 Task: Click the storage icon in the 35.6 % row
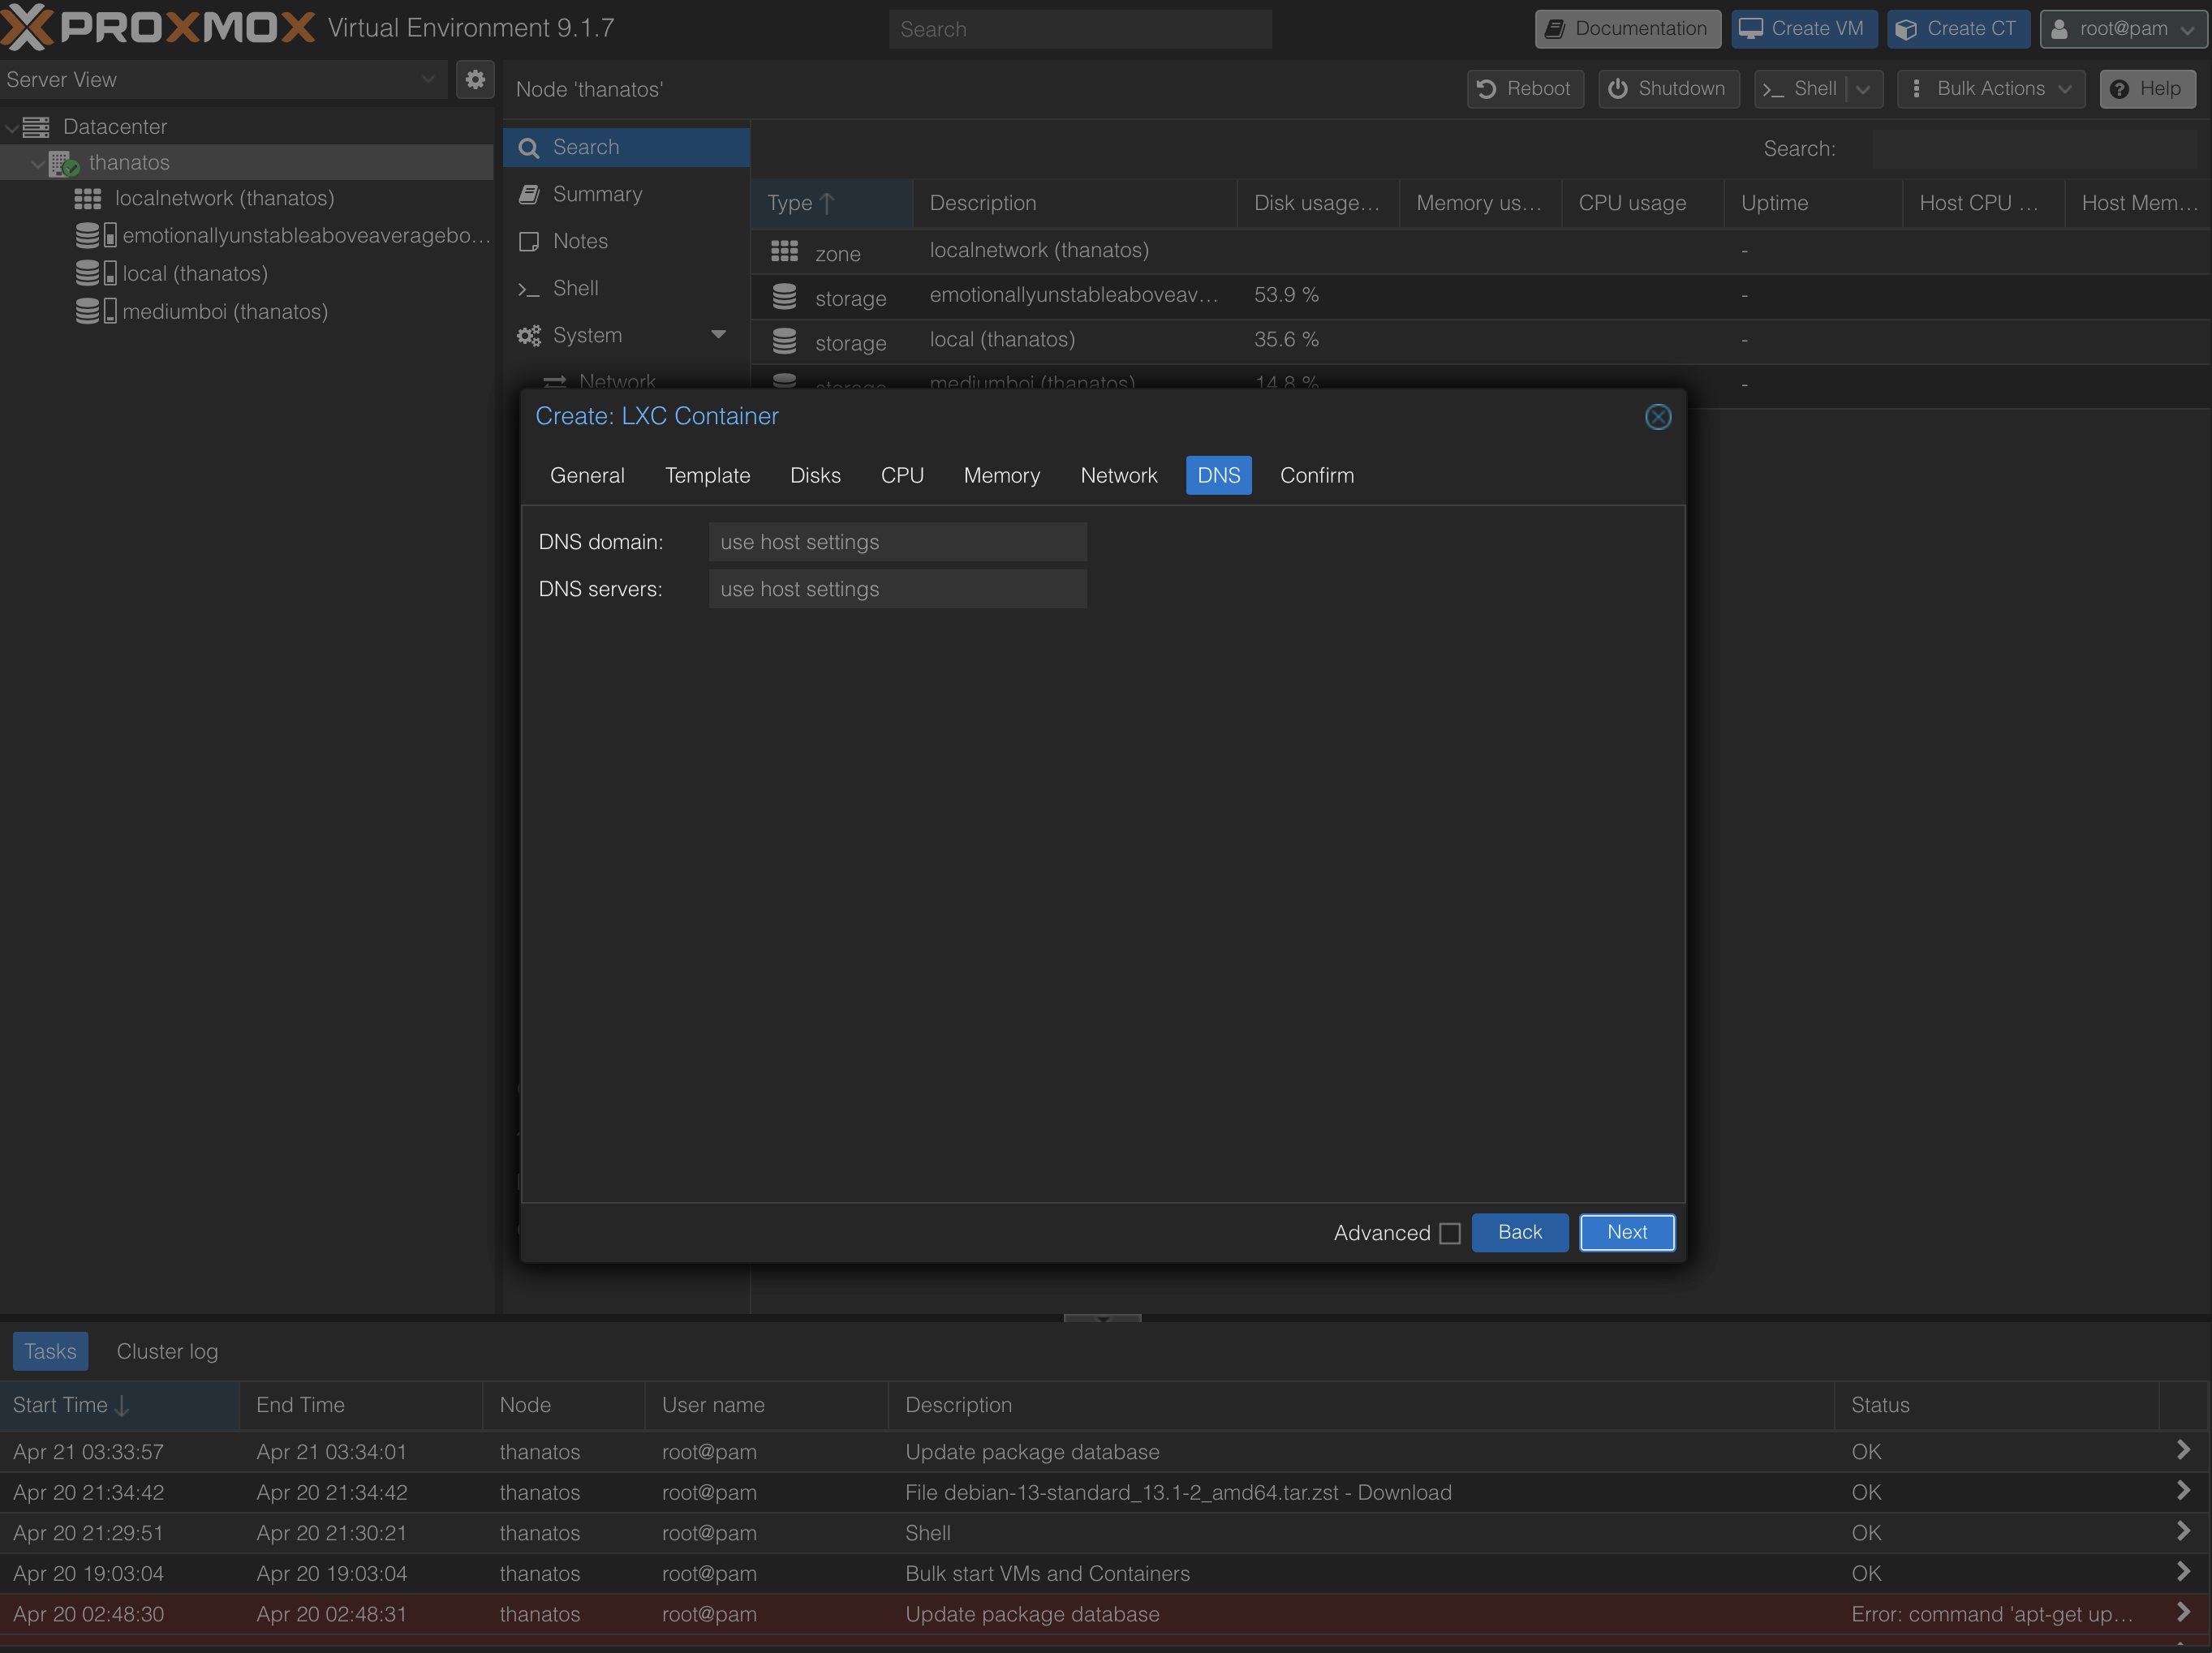point(785,341)
